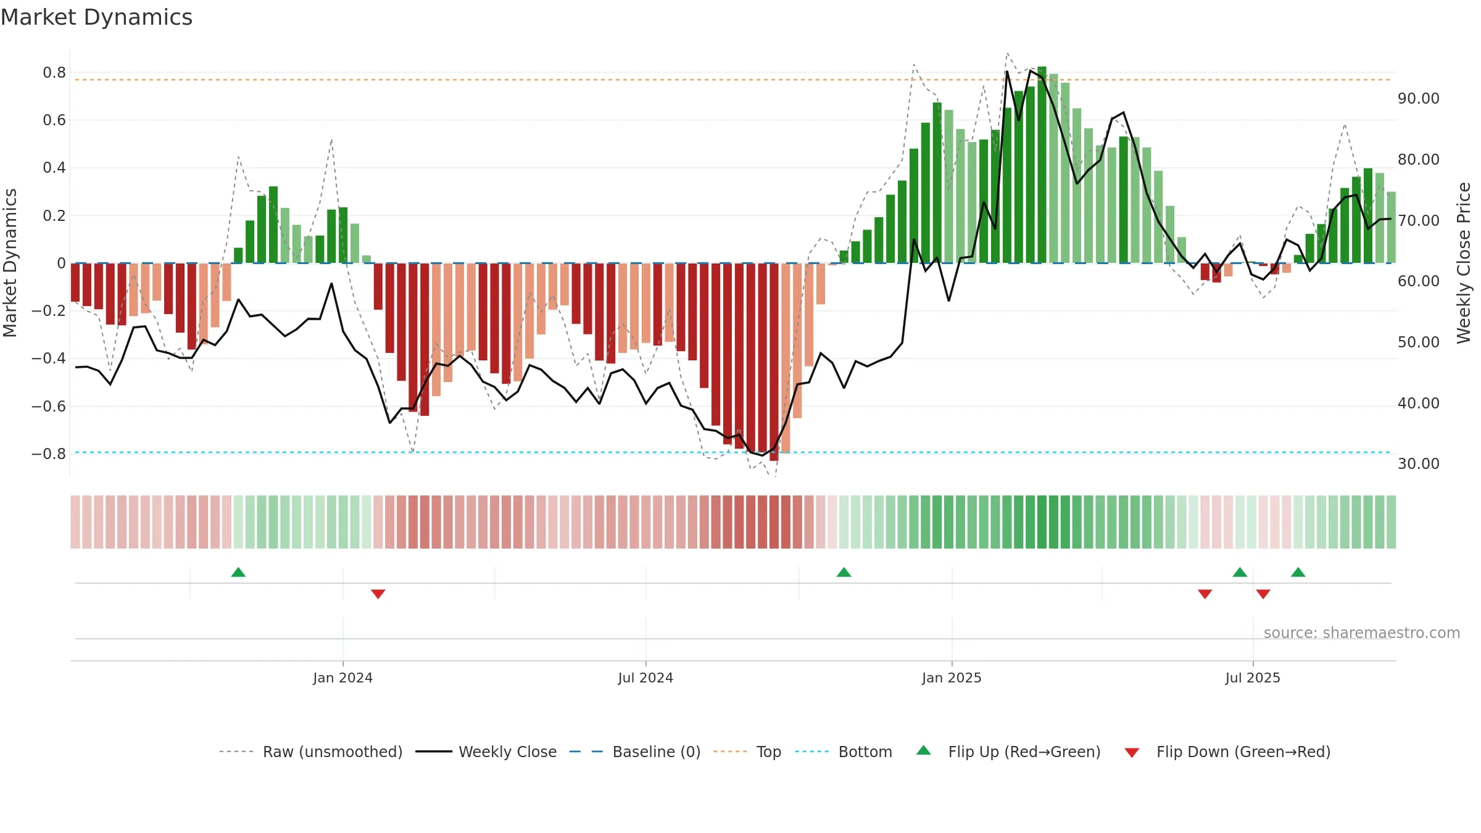The image size is (1481, 833).
Task: Click the Market Dynamics y-axis title
Action: pos(10,263)
